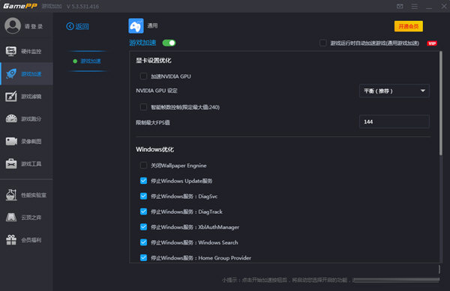Uncheck the XblAuthManager service checkbox
The width and height of the screenshot is (450, 291).
click(x=143, y=227)
